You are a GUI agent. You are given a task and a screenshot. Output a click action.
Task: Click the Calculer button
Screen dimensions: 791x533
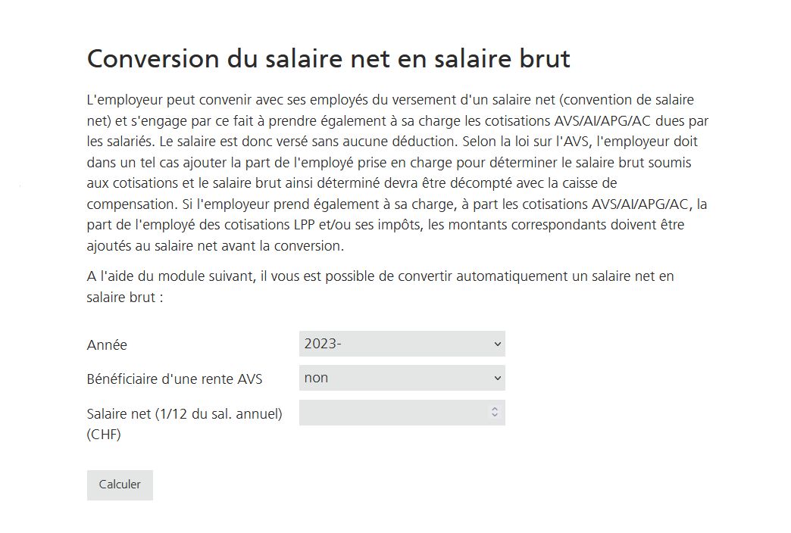click(x=120, y=485)
